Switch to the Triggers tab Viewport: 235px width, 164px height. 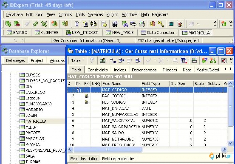[170, 70]
